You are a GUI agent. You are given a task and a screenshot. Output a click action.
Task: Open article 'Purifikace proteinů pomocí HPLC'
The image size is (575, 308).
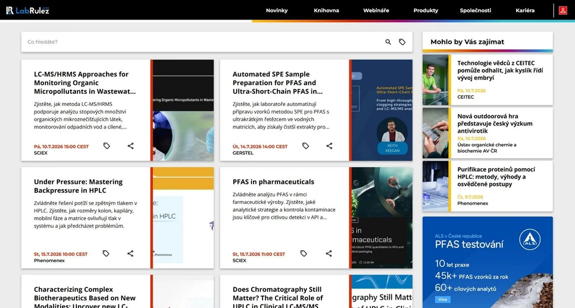496,177
